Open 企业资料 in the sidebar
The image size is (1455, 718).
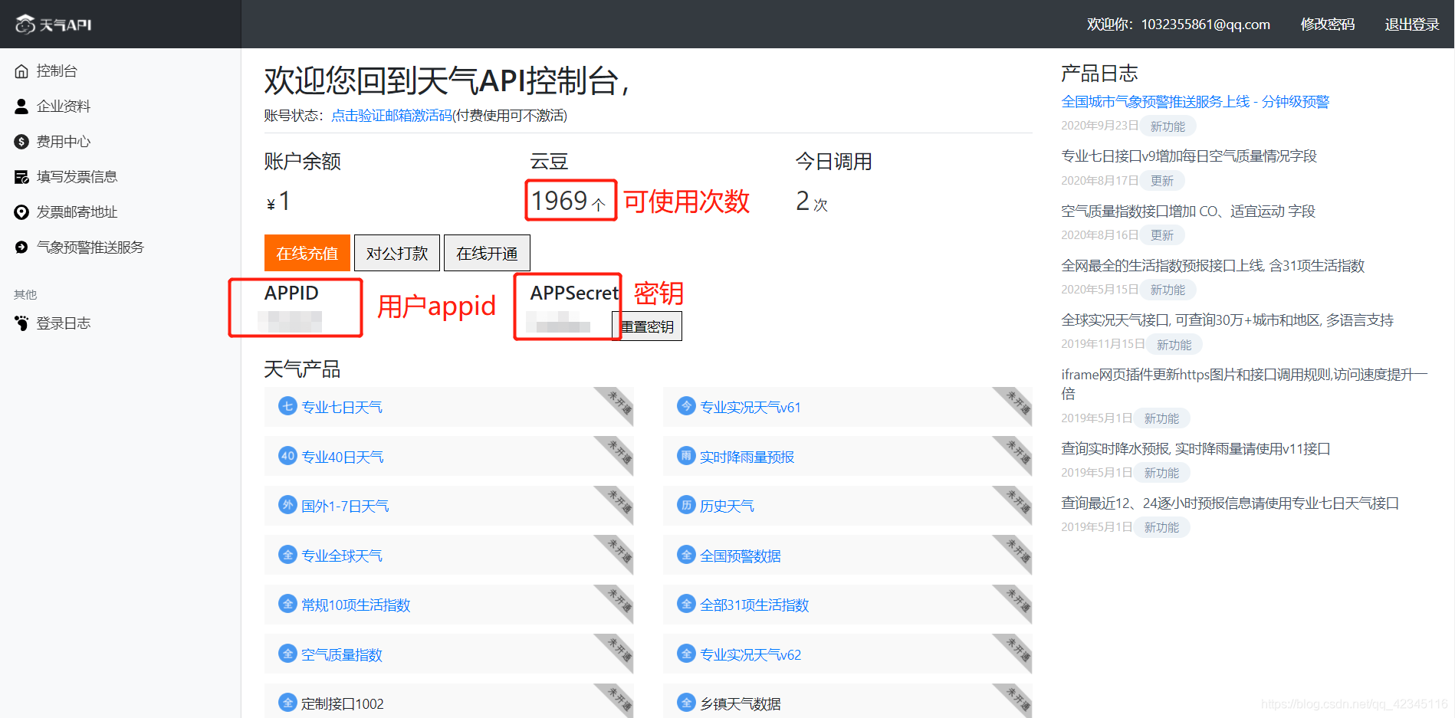click(64, 107)
